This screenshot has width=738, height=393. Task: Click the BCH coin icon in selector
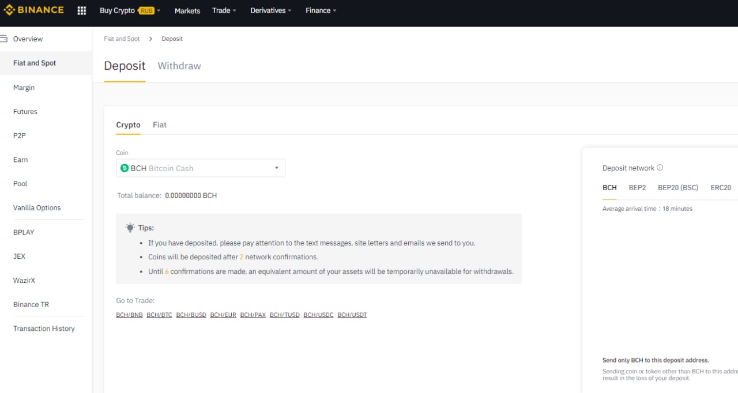(x=124, y=168)
